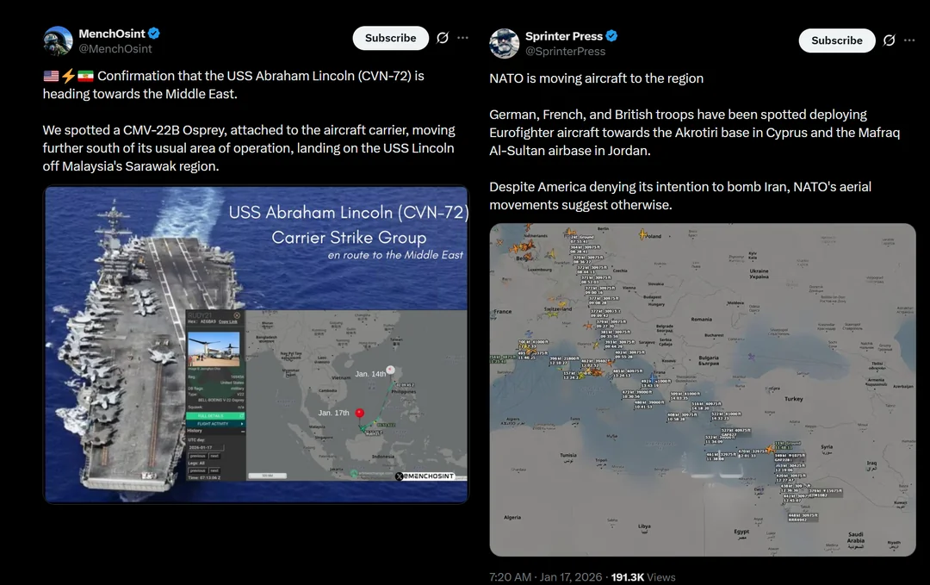The width and height of the screenshot is (930, 585).
Task: Open the @MenchOsint handle link
Action: point(115,49)
